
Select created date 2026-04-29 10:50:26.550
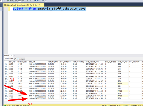coord(95,98)
